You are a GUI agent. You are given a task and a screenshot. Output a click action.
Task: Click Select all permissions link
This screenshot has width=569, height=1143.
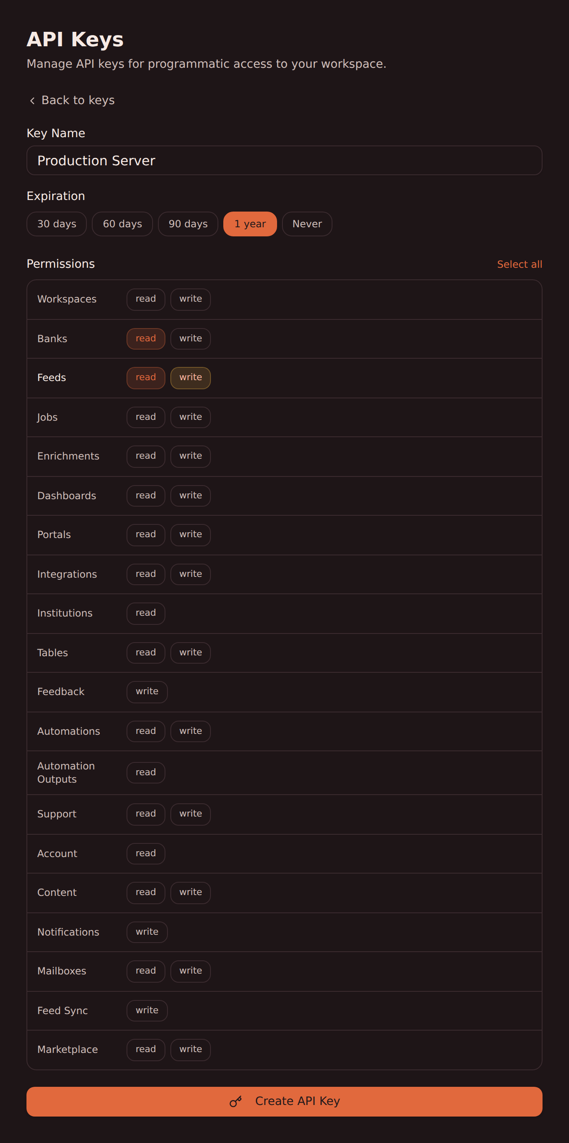point(519,264)
